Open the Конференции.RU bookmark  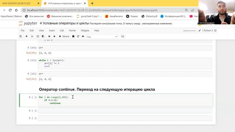coord(173,16)
